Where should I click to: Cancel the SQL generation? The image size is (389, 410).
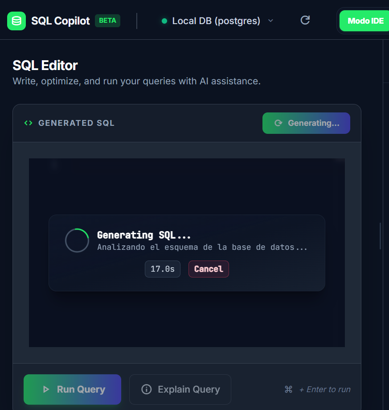209,269
